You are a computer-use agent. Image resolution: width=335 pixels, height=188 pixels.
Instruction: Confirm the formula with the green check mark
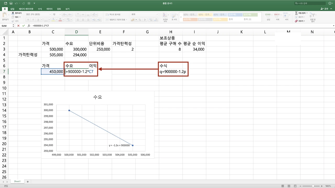(24, 26)
